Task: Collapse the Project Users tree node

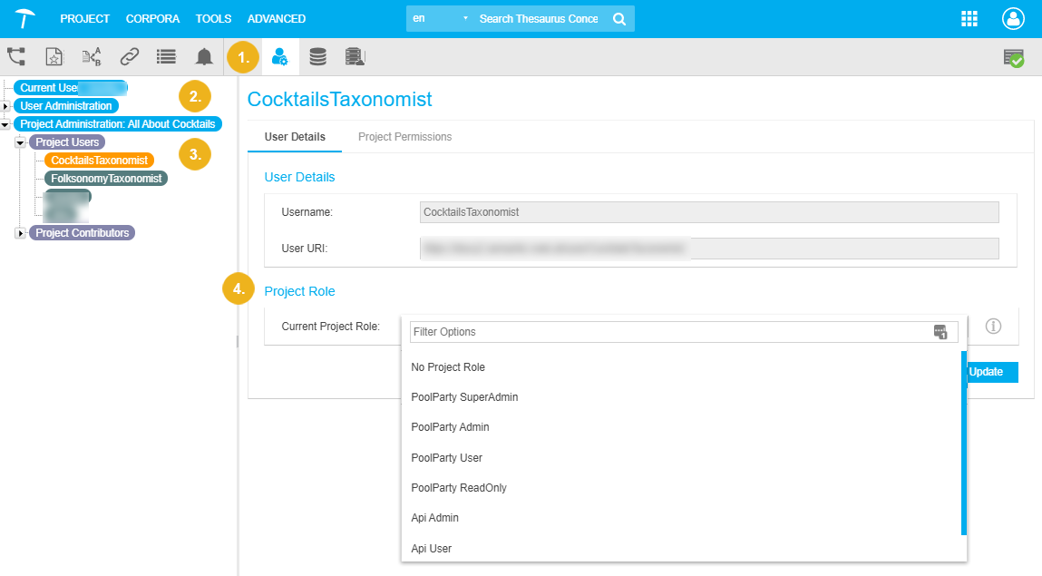Action: 20,142
